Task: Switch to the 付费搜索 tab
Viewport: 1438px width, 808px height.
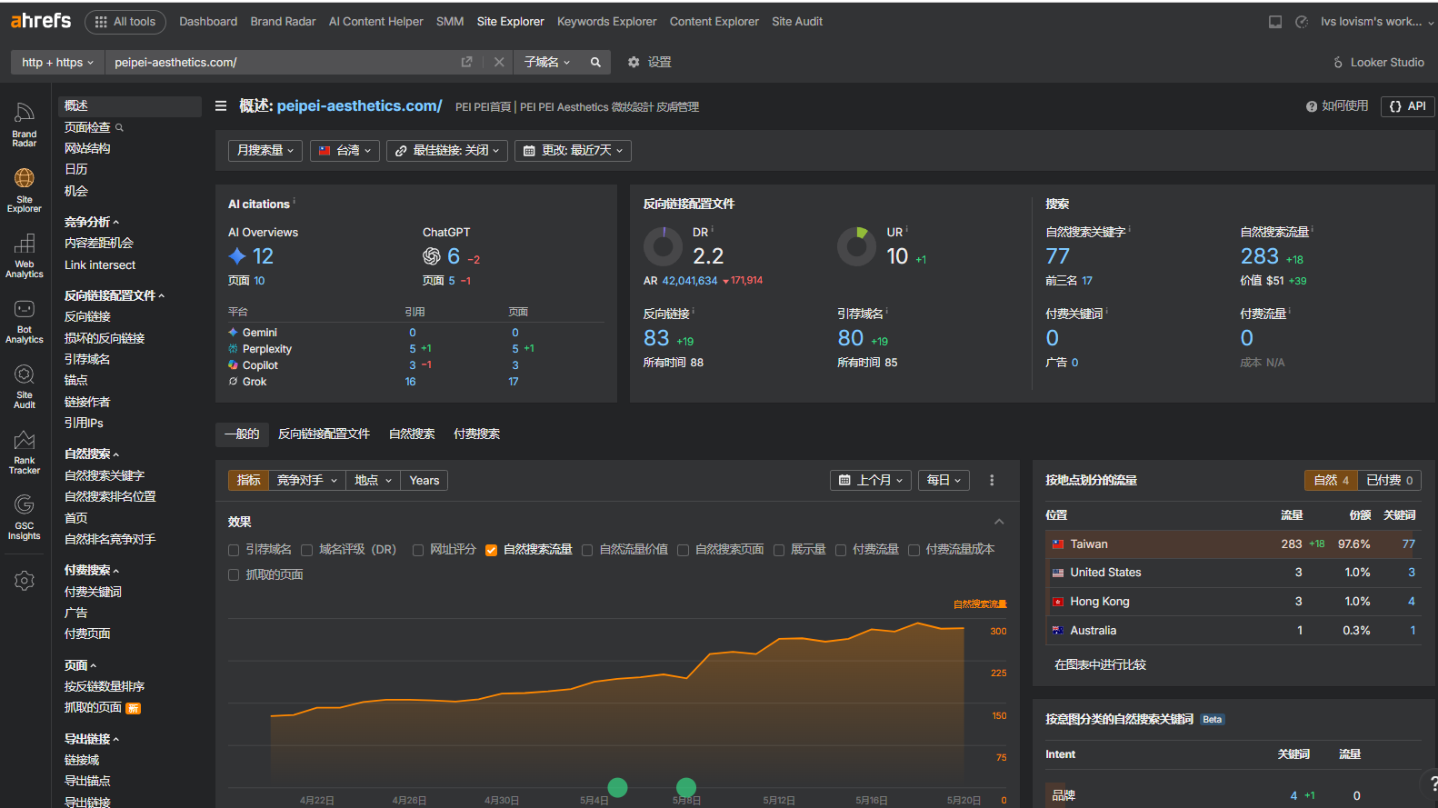Action: 476,434
